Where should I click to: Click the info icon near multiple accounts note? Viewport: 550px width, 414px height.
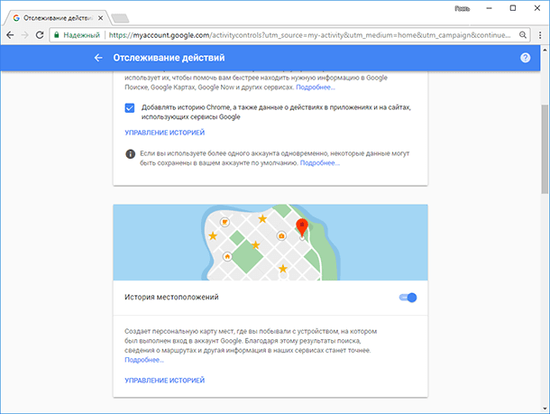tap(130, 154)
